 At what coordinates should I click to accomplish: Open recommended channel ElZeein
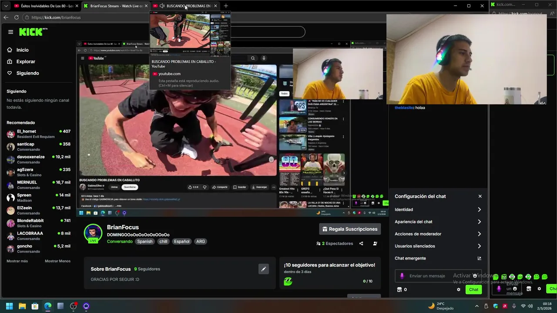coord(38,210)
